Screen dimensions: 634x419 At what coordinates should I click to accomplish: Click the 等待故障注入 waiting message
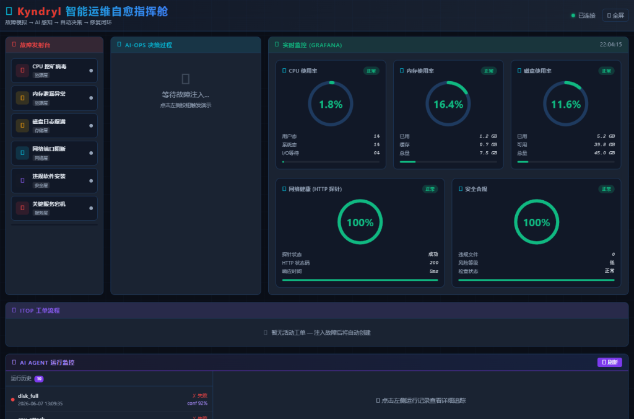186,95
